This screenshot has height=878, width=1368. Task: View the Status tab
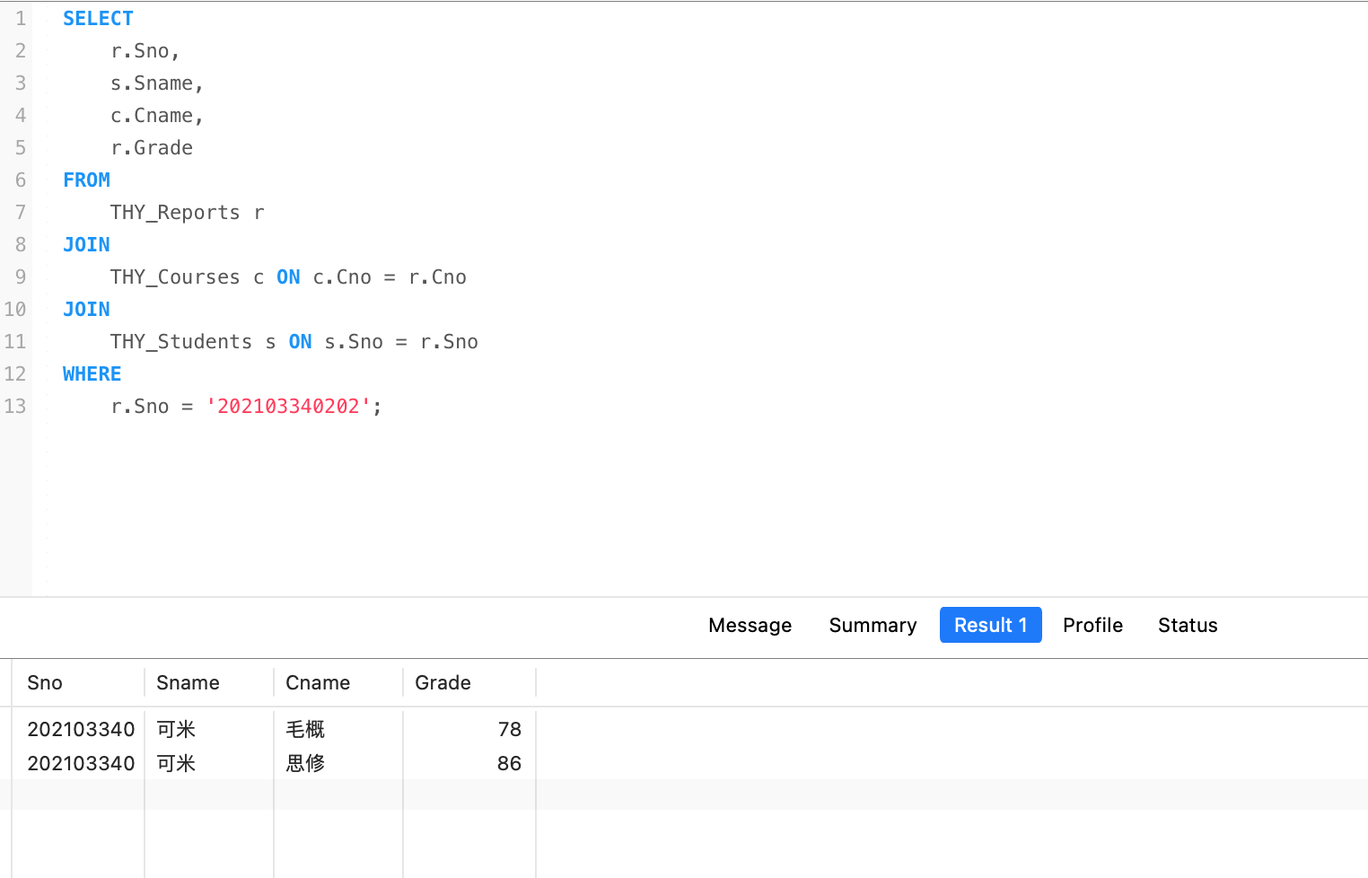[1187, 625]
